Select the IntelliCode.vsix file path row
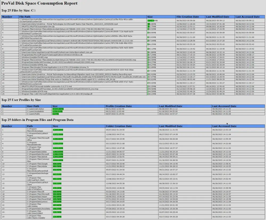 [x=82, y=77]
